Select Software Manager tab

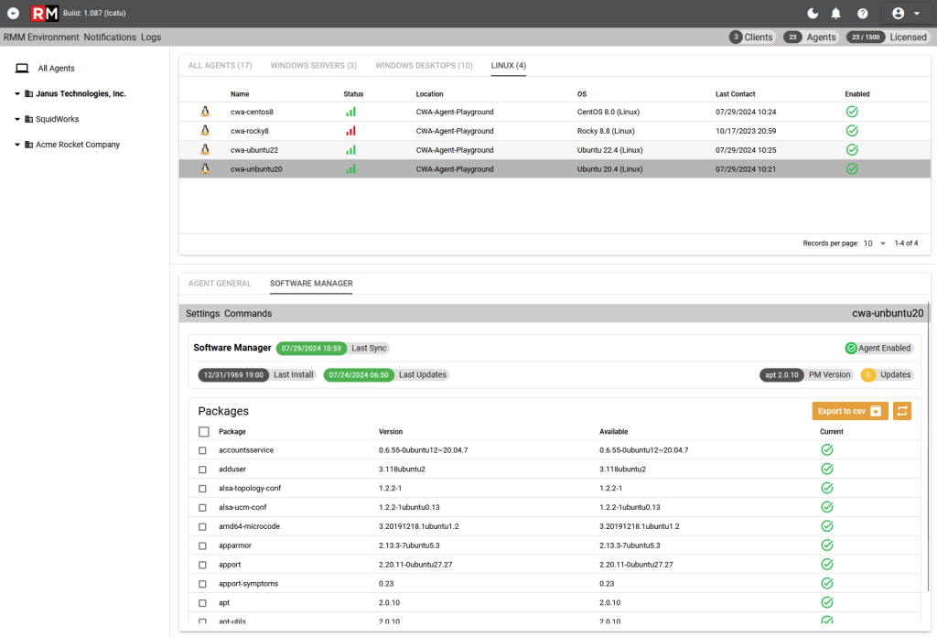tap(311, 283)
